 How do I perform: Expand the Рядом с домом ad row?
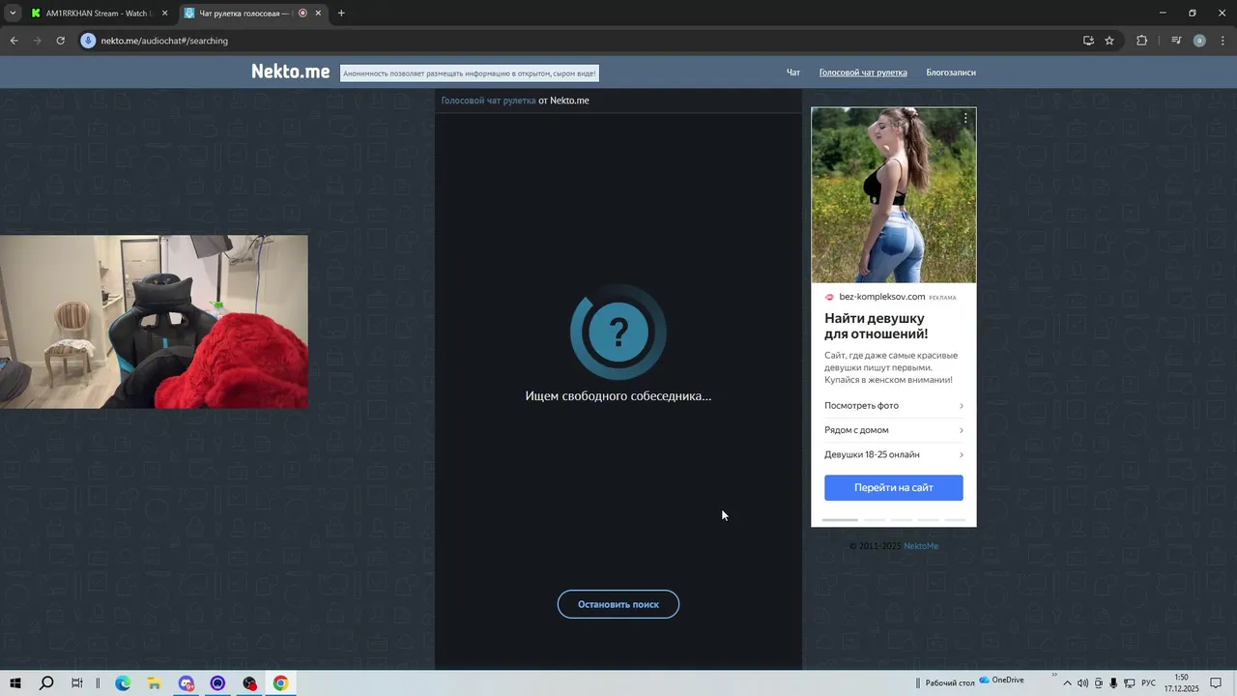(894, 430)
